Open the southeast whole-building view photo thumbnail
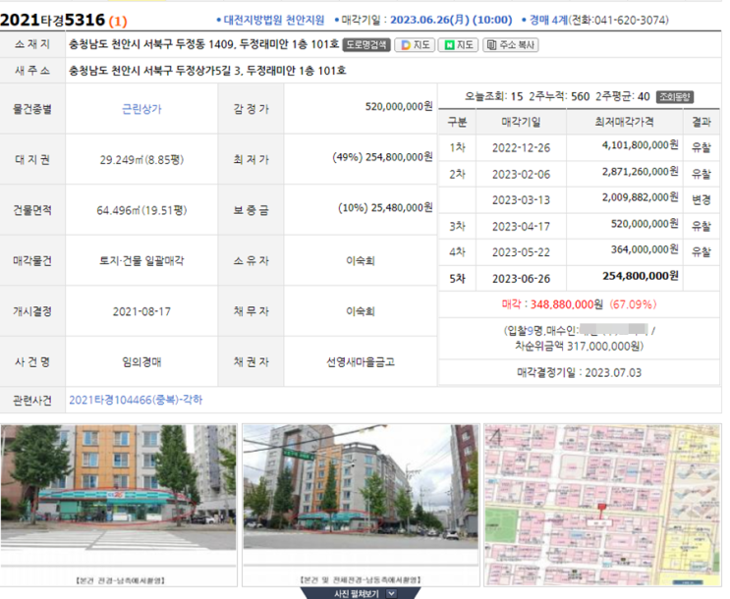The image size is (730, 599). coord(361,505)
